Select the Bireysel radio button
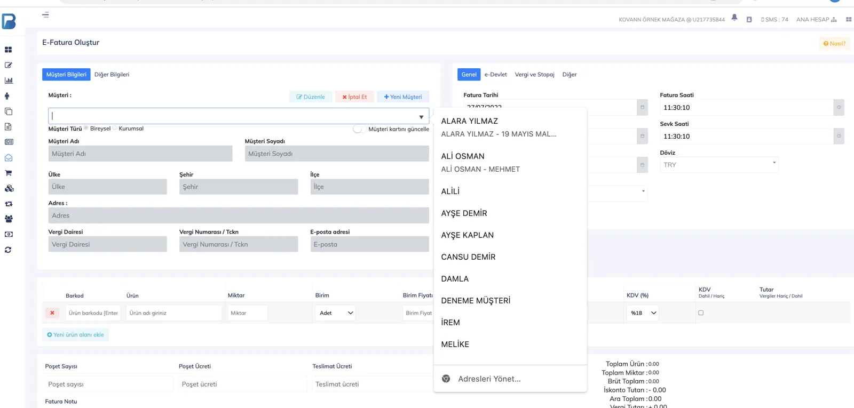This screenshot has height=408, width=854. (86, 128)
